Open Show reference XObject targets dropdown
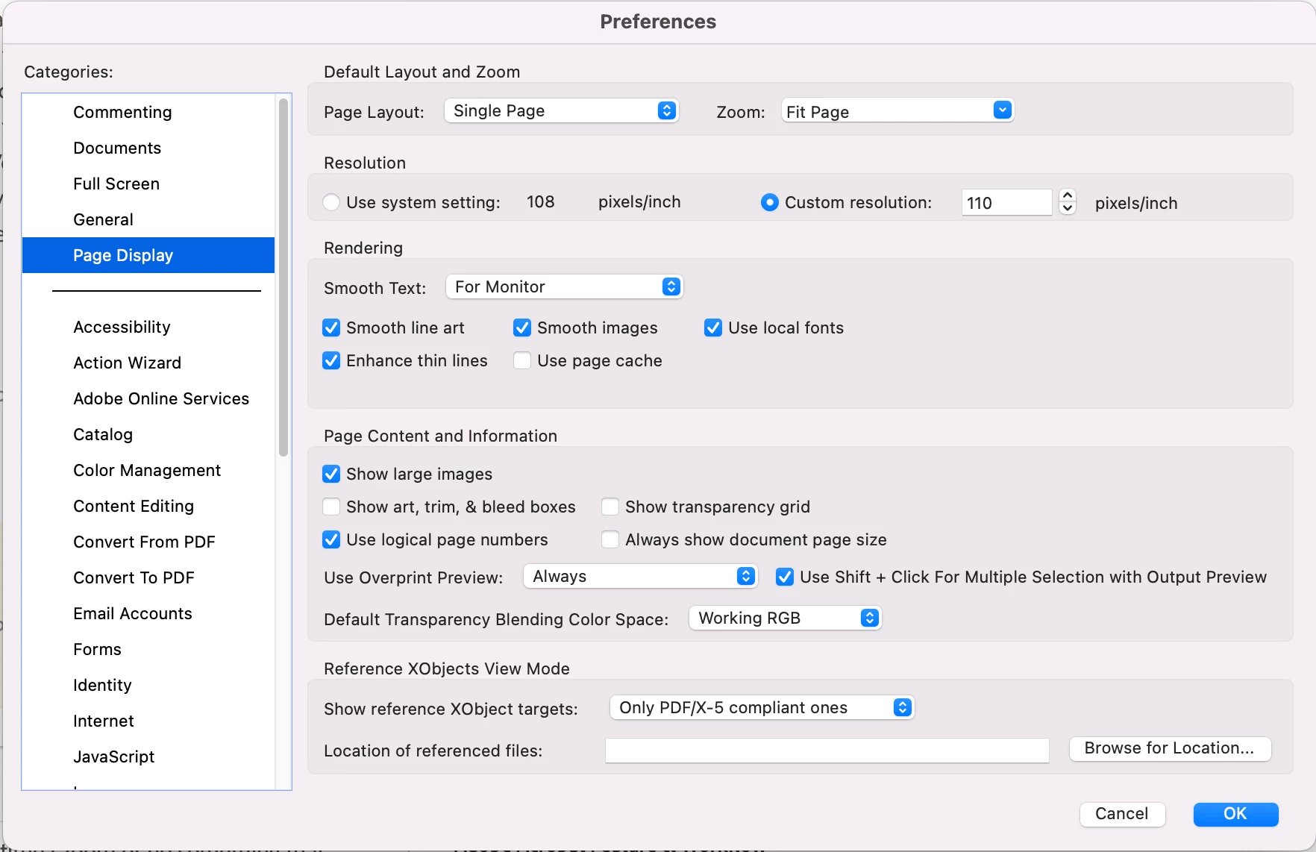The height and width of the screenshot is (852, 1316). 762,708
